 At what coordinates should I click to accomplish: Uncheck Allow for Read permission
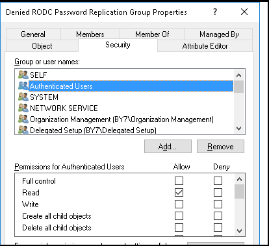179,192
